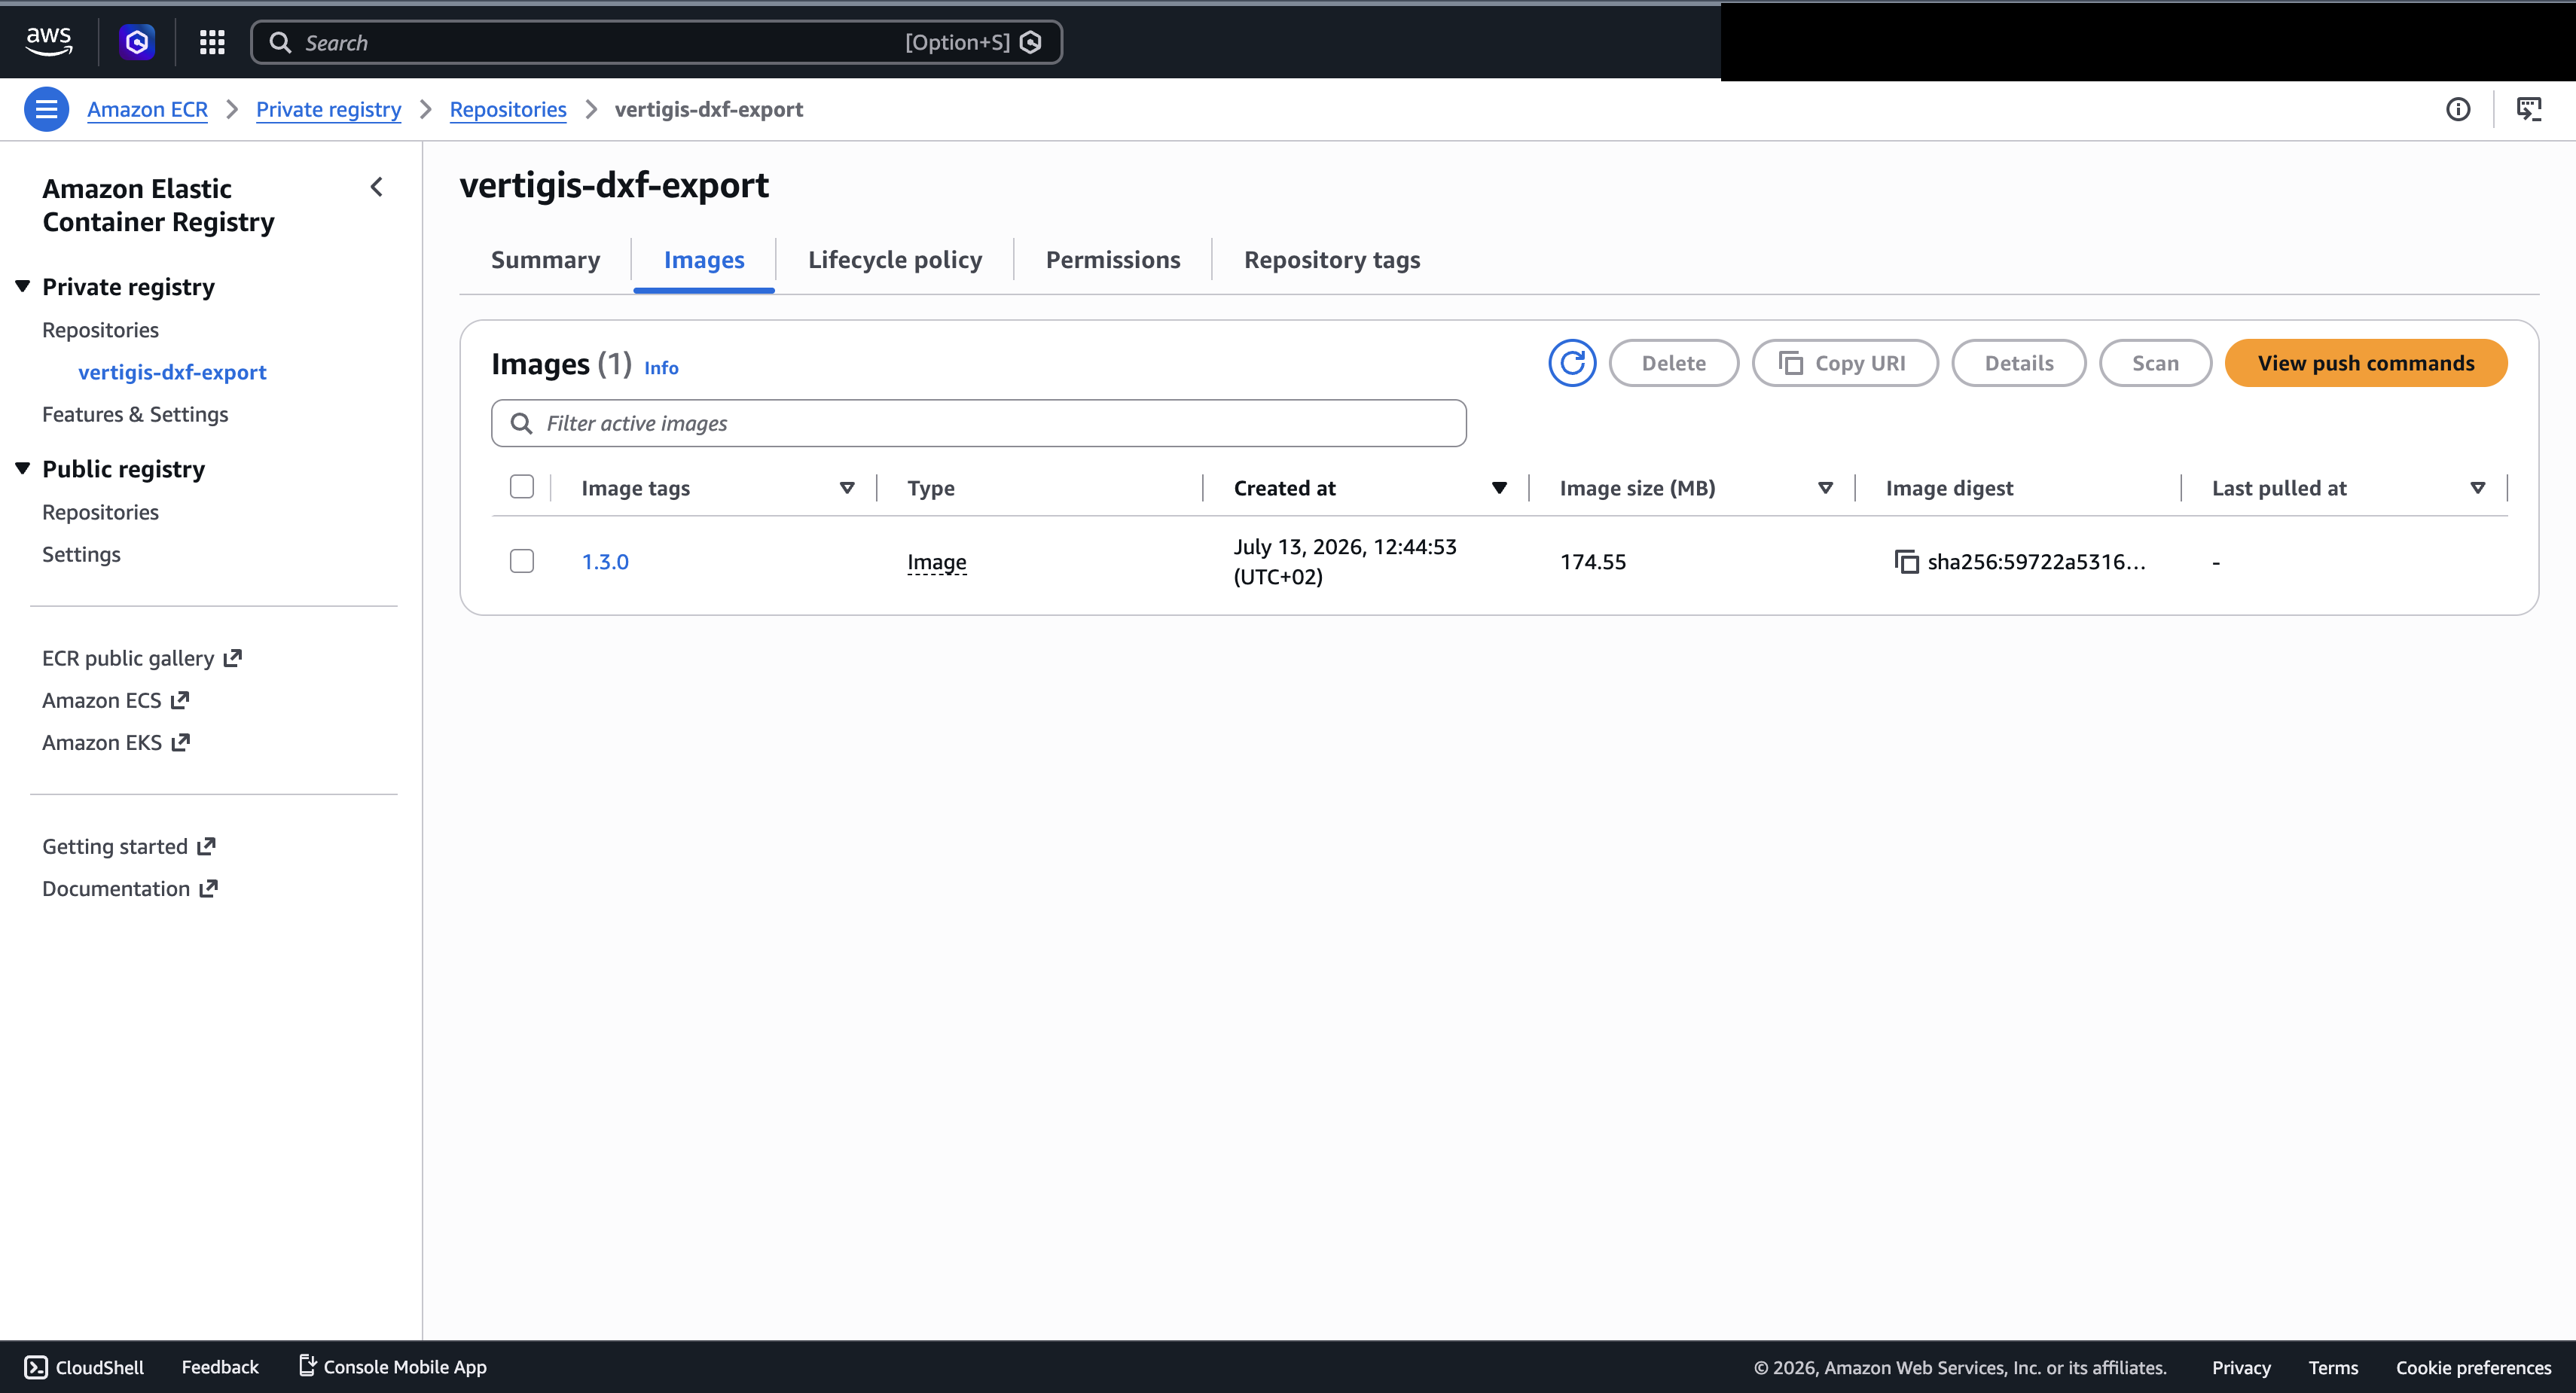The image size is (2576, 1393).
Task: Open the Amazon Q assistant icon
Action: [137, 42]
